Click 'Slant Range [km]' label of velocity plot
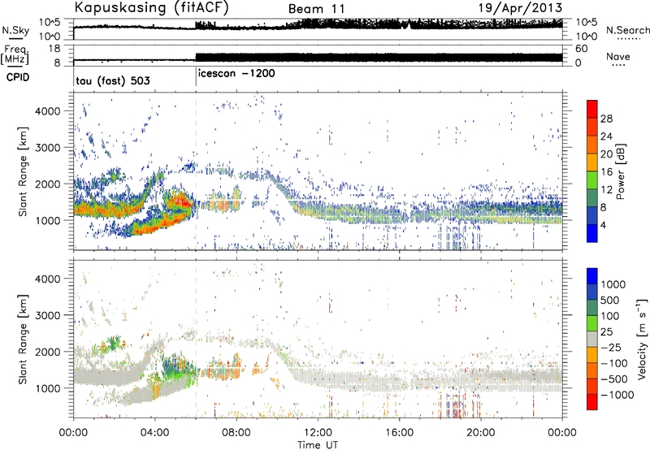650x450 pixels. [23, 340]
